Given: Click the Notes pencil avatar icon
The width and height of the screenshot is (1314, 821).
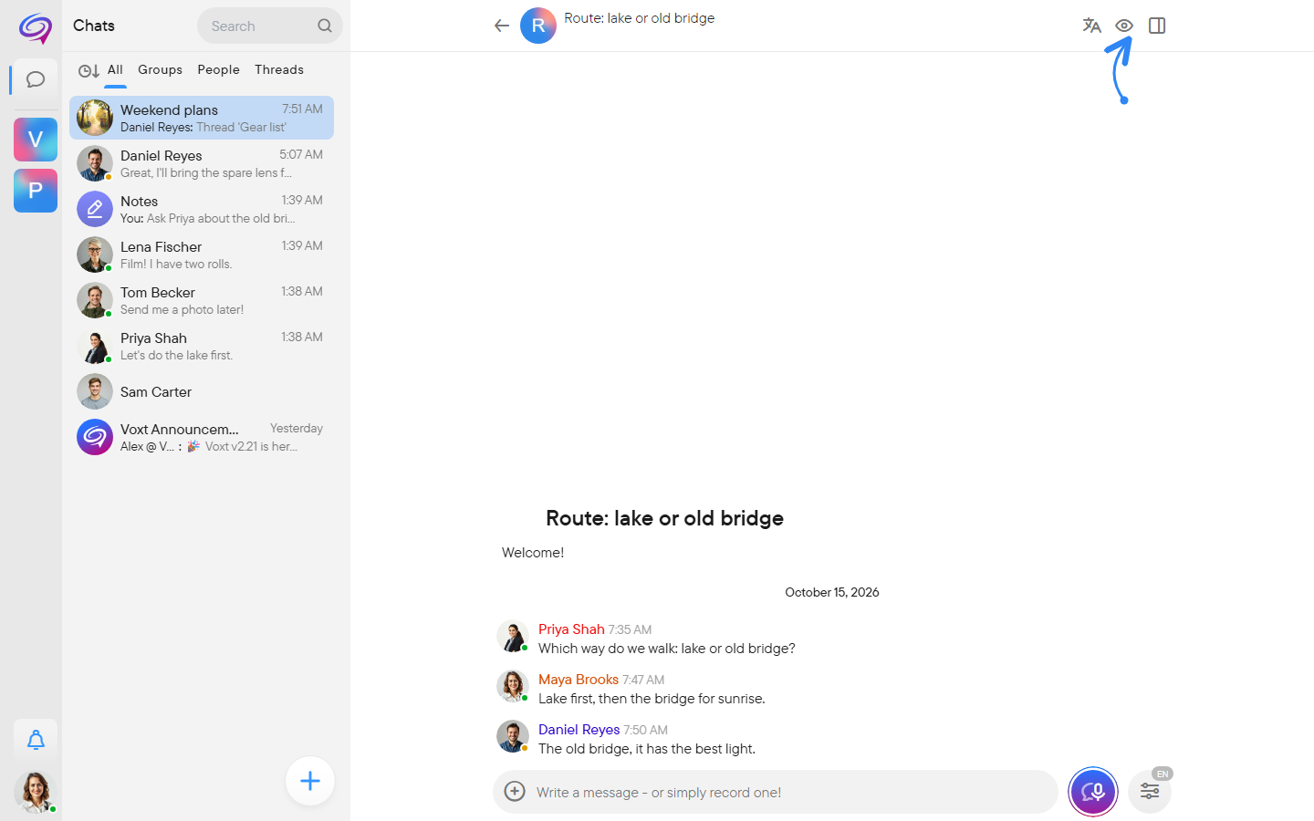Looking at the screenshot, I should pos(95,209).
